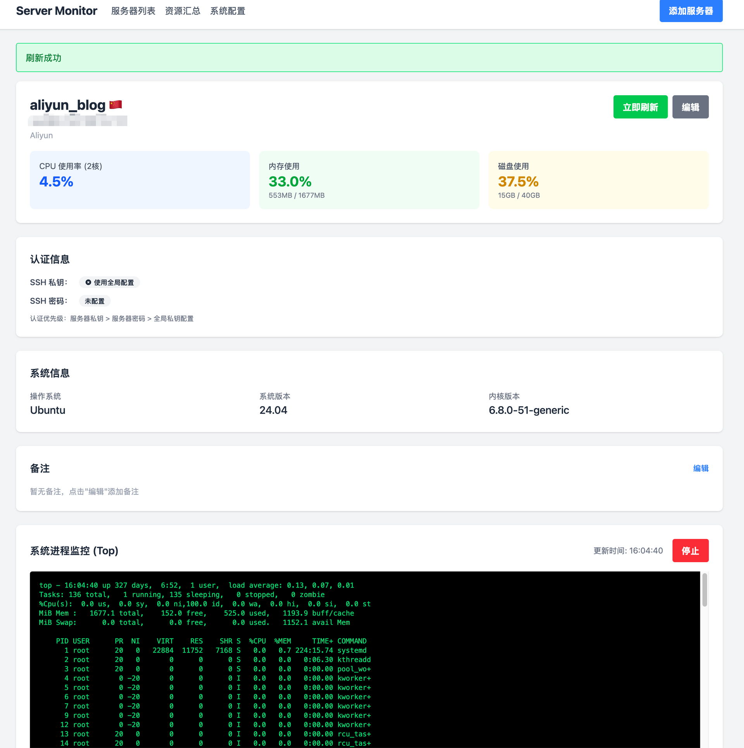
Task: Select the 内存使用 33.0% card
Action: click(x=369, y=180)
